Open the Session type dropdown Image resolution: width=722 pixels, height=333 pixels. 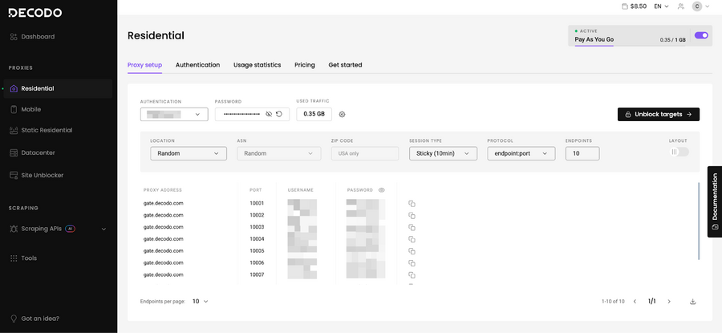pyautogui.click(x=443, y=153)
